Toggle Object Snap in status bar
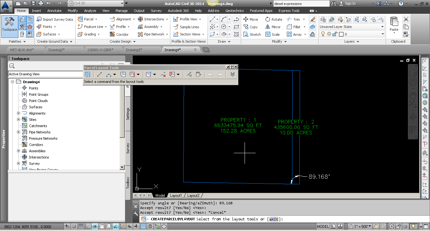Viewport: 430px width, 231px height. [x=101, y=226]
